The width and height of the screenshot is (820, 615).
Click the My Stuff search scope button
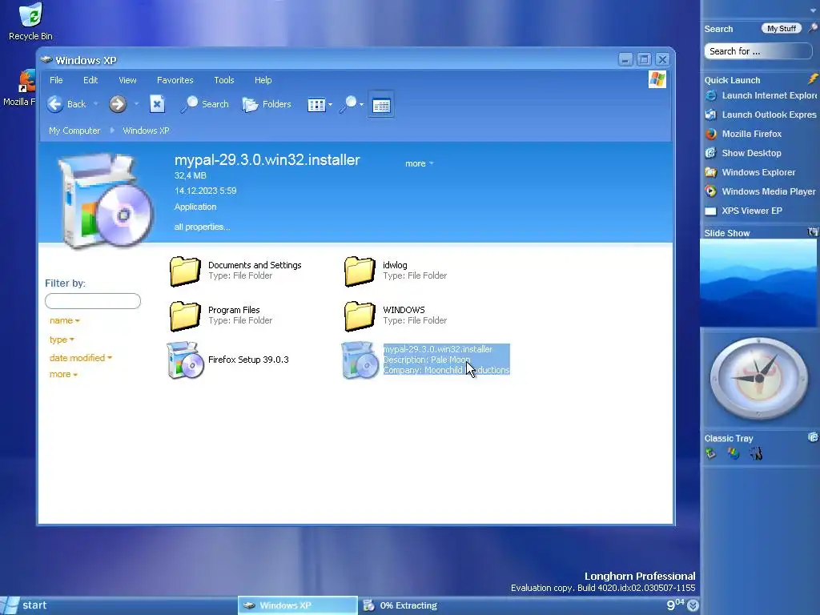click(782, 28)
